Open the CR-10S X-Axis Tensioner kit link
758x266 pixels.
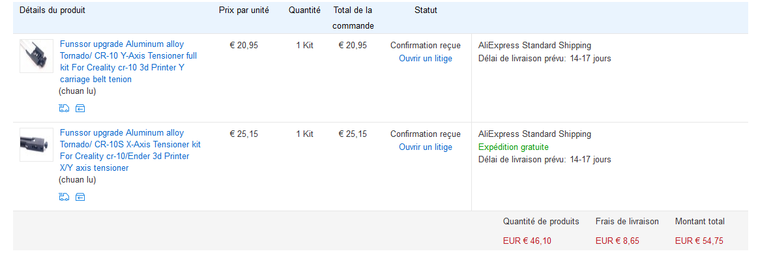(130, 151)
